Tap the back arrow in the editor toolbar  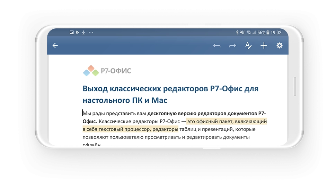(55, 45)
